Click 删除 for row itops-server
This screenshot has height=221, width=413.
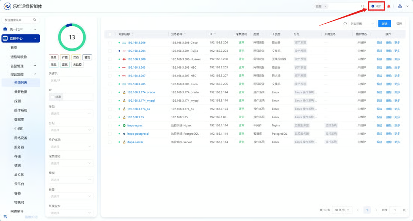click(x=389, y=142)
